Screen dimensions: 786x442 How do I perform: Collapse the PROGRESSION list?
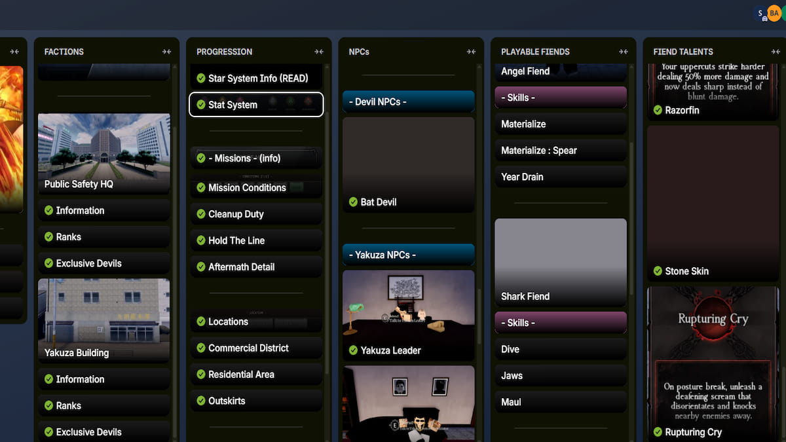319,51
